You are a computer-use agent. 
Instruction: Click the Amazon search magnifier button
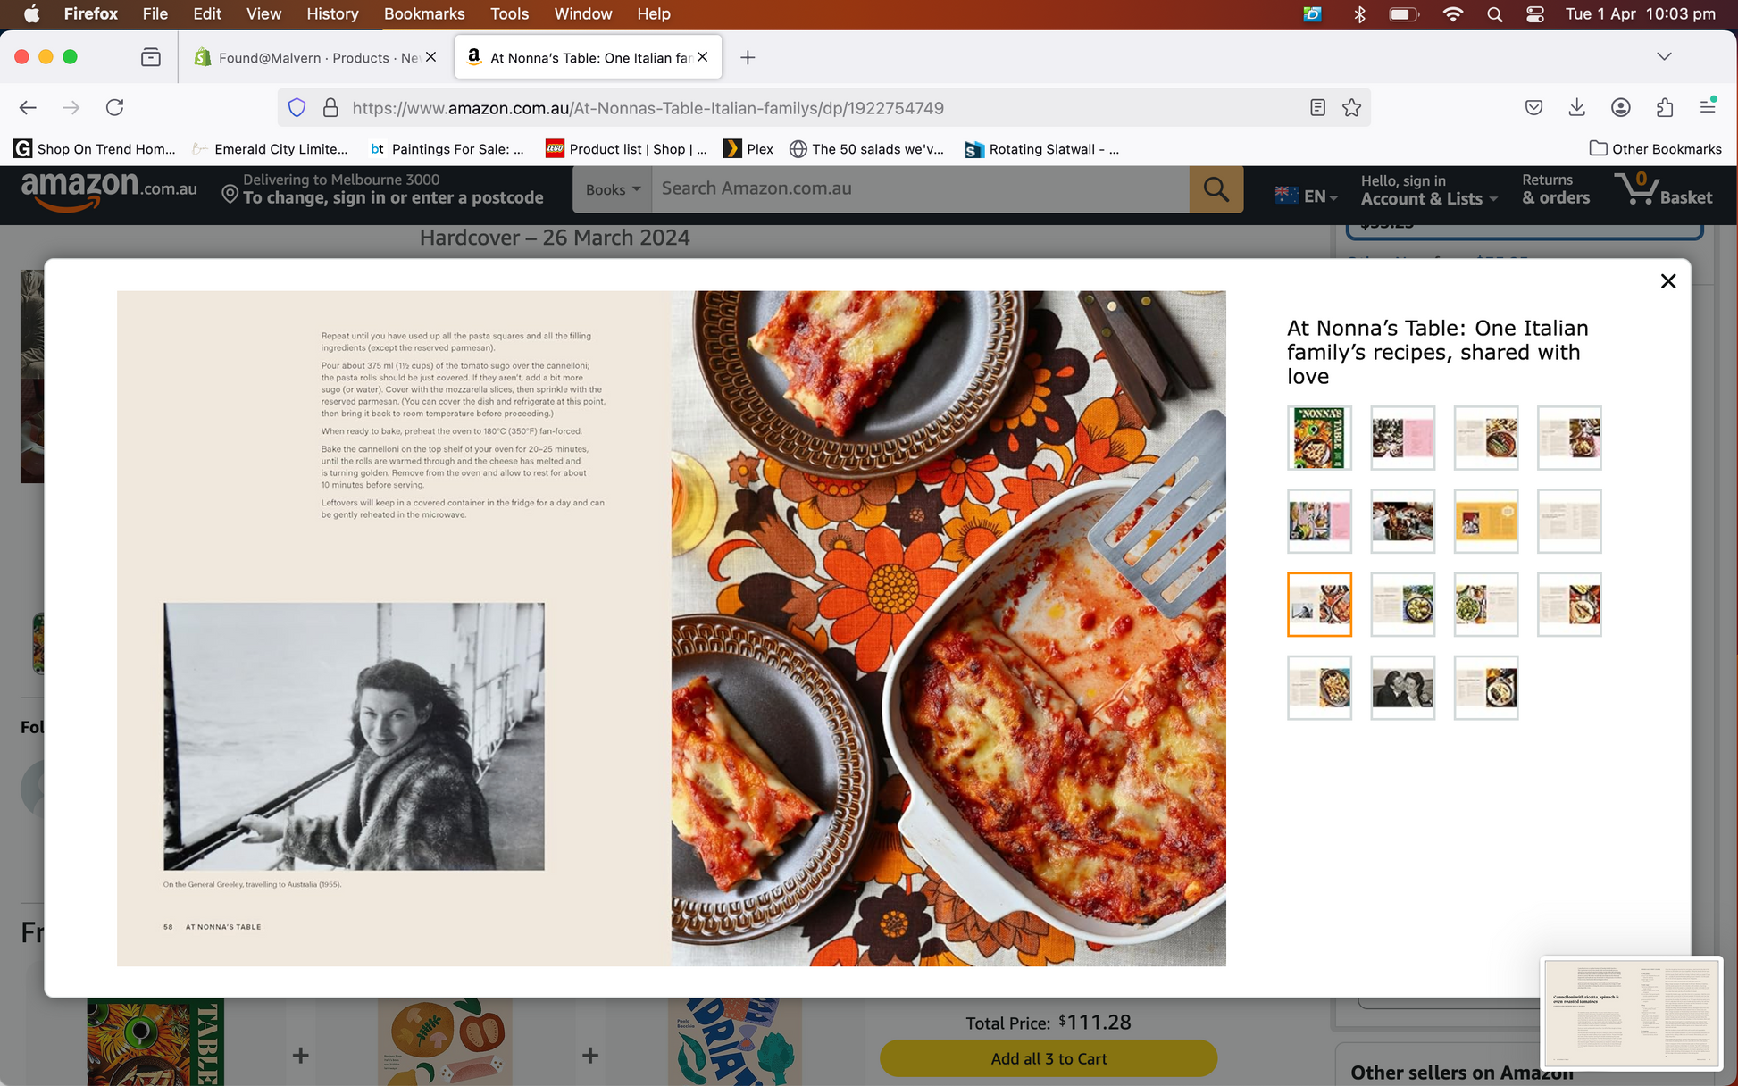[1216, 188]
